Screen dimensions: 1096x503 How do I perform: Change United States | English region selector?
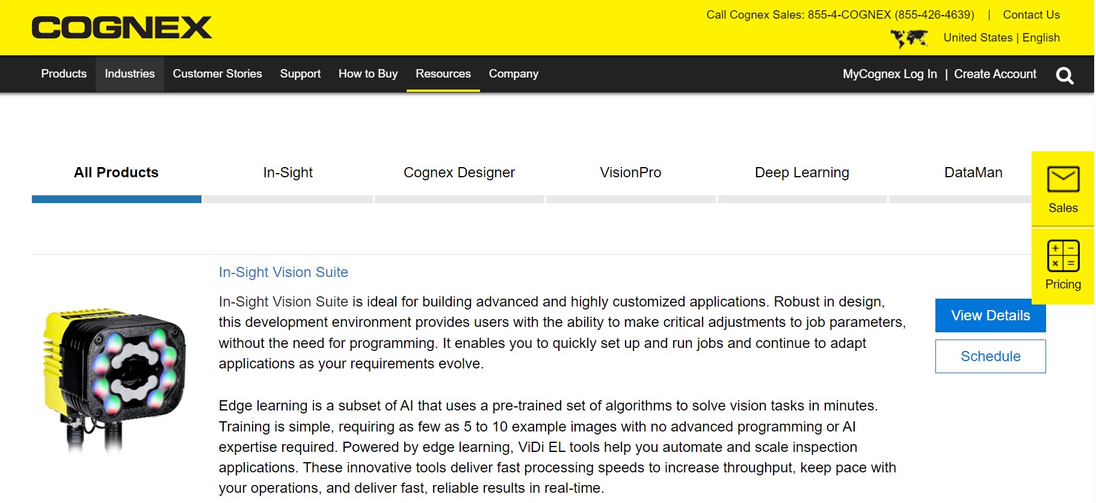tap(1001, 38)
